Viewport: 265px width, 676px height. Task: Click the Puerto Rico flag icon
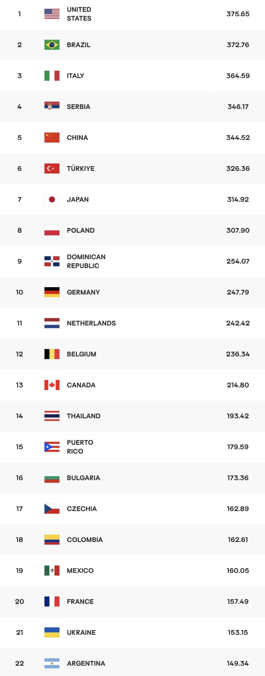52,447
